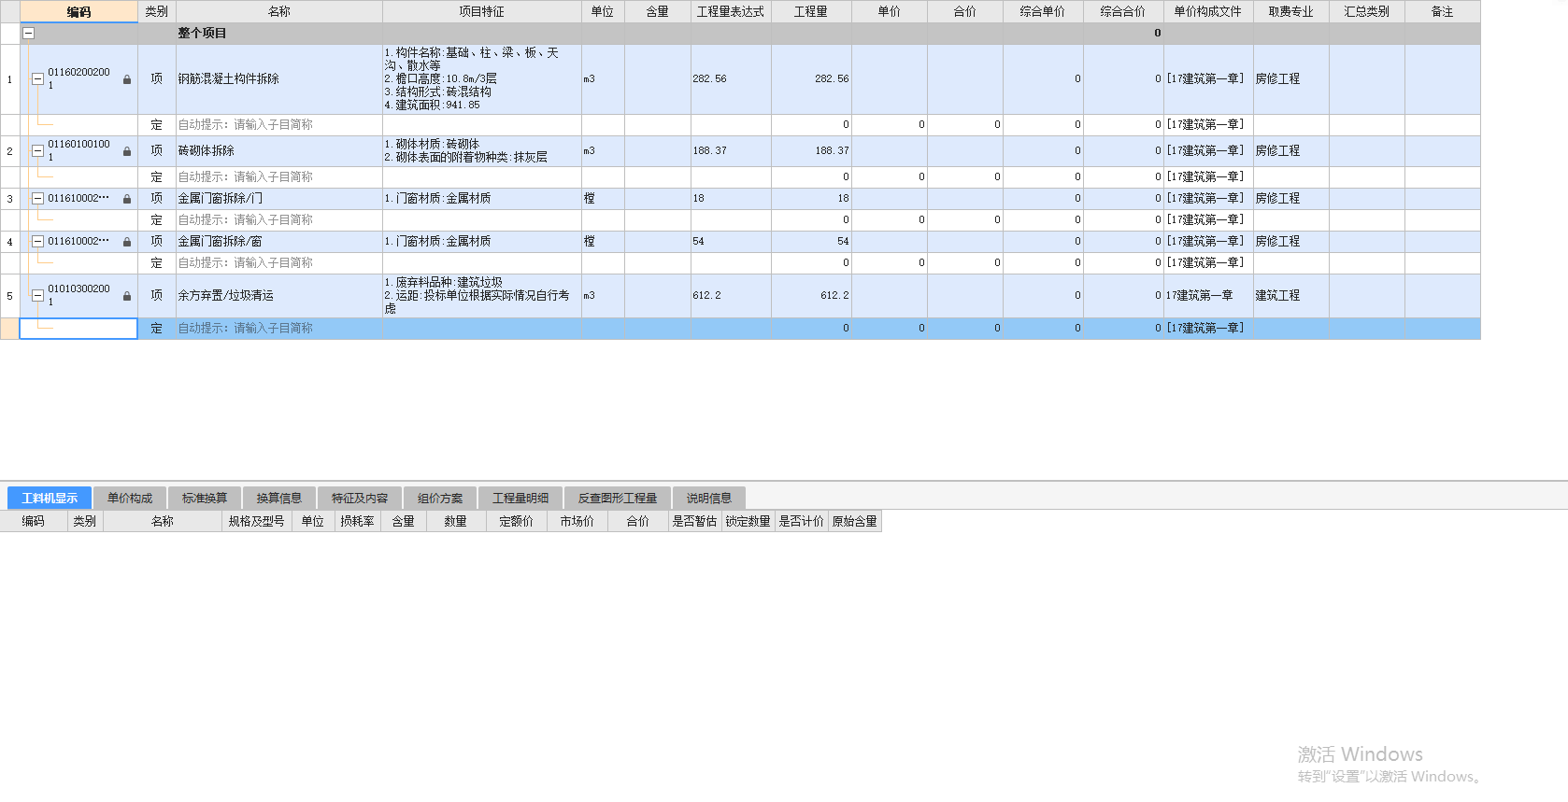Viewport: 1568px width, 802px height.
Task: Click feature cell 废弃料品种:建筑垃圾
Action: (x=481, y=295)
